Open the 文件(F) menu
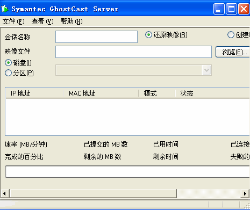Image resolution: width=250 pixels, height=210 pixels. tap(13, 21)
